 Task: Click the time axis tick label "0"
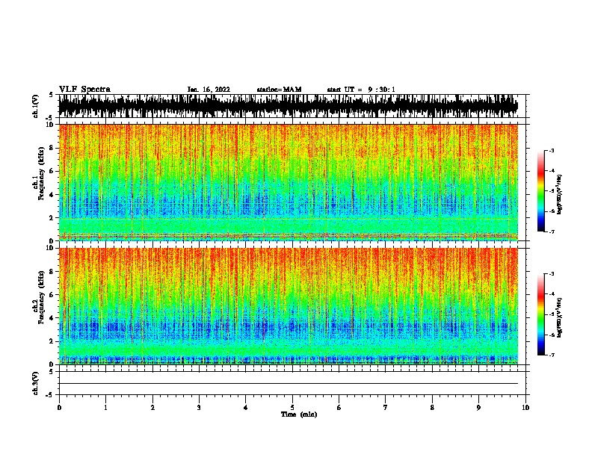tap(59, 408)
